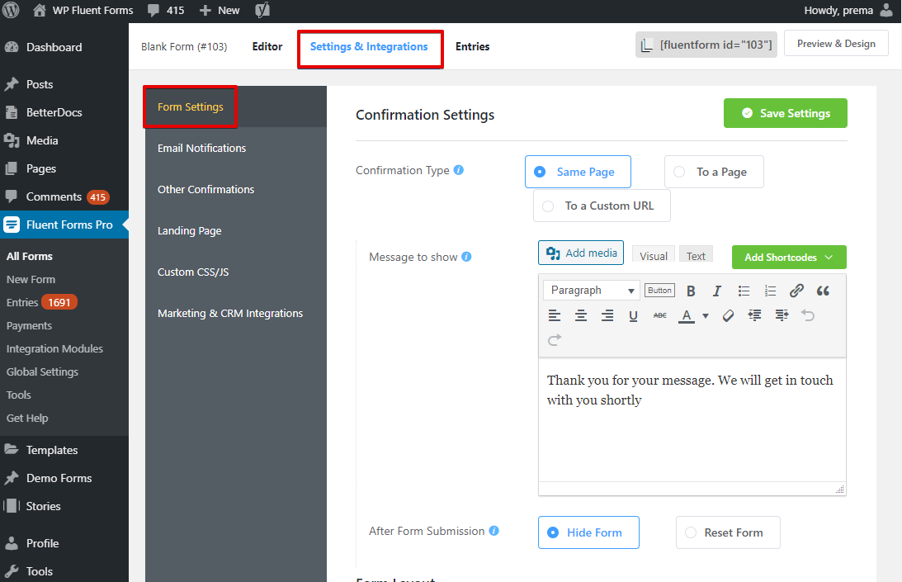This screenshot has width=902, height=582.
Task: Click the WordPress logo icon
Action: coord(11,10)
